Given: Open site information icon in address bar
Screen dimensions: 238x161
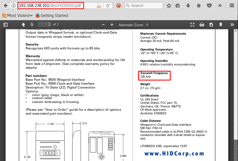Looking at the screenshot, I should 14,6.
